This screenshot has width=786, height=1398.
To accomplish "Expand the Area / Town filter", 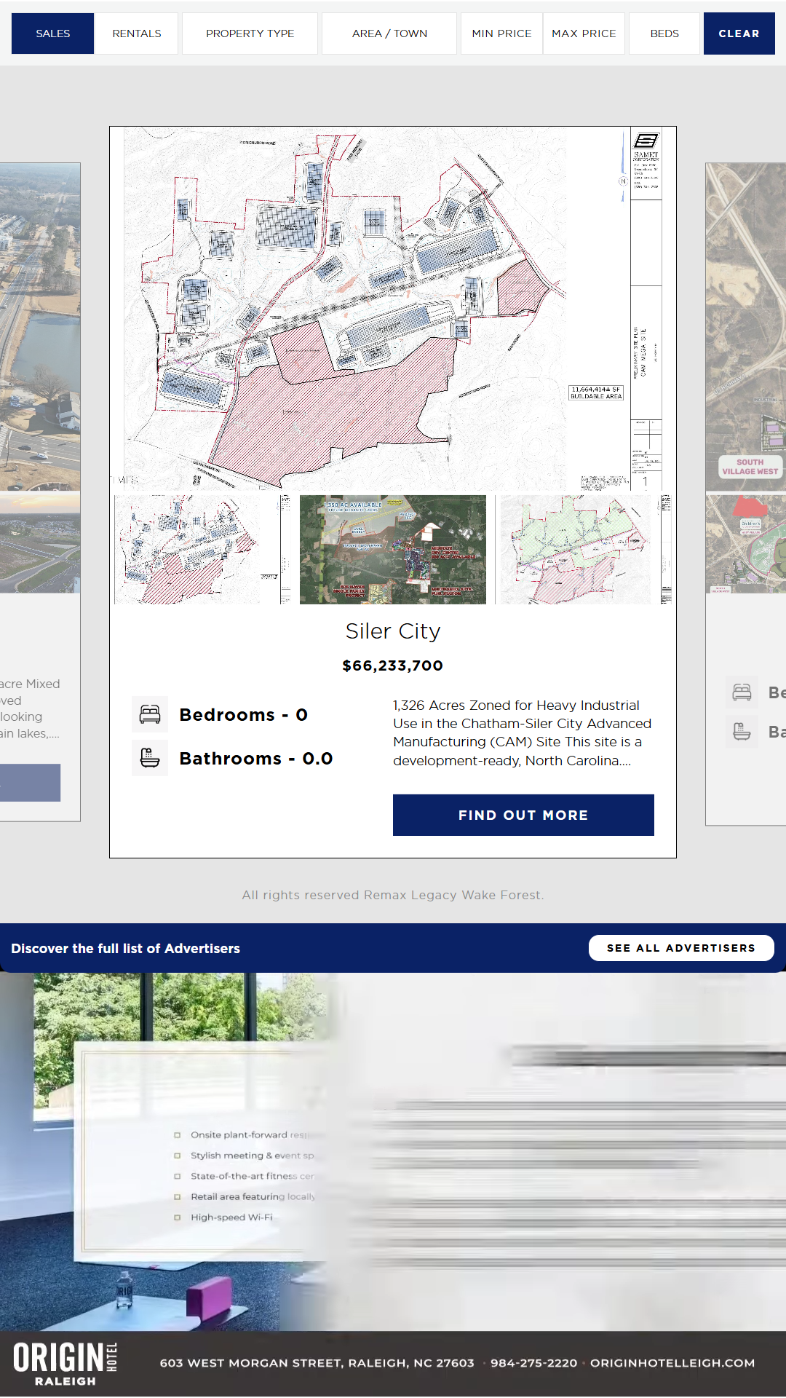I will coord(389,33).
